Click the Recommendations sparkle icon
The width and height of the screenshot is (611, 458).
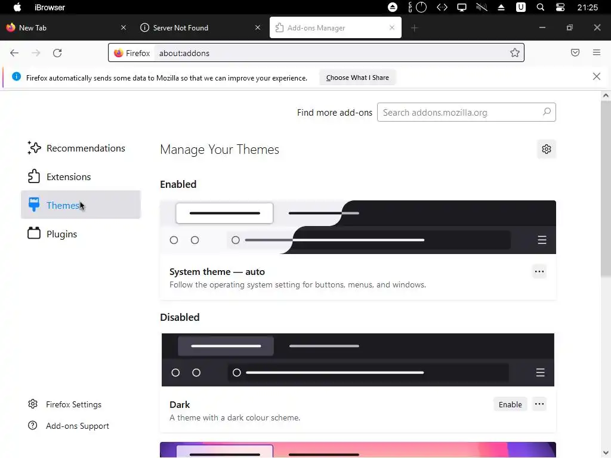point(34,148)
